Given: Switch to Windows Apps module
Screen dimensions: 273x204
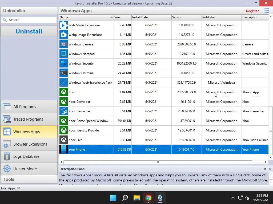Looking at the screenshot, I should pyautogui.click(x=29, y=132).
